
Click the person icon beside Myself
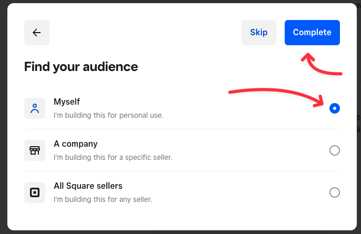tap(35, 108)
